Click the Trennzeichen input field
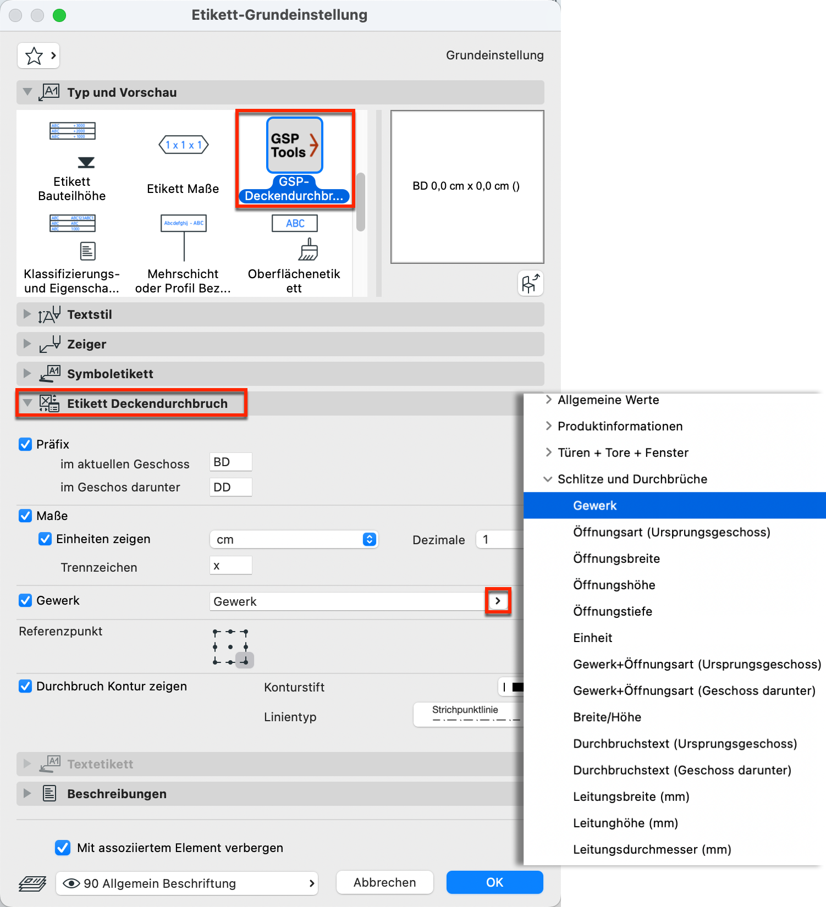The image size is (826, 907). [x=231, y=566]
